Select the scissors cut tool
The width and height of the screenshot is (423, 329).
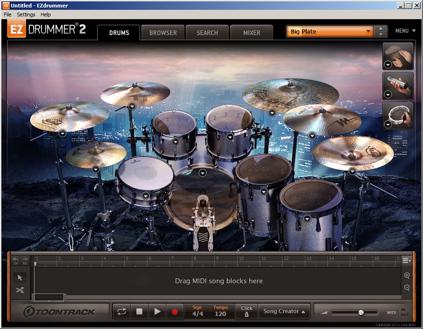[20, 290]
